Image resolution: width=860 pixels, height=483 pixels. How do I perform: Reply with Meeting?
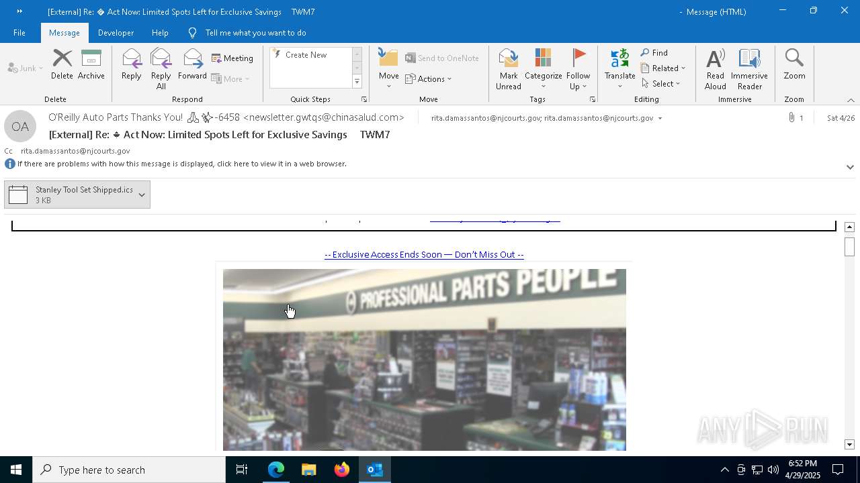232,58
